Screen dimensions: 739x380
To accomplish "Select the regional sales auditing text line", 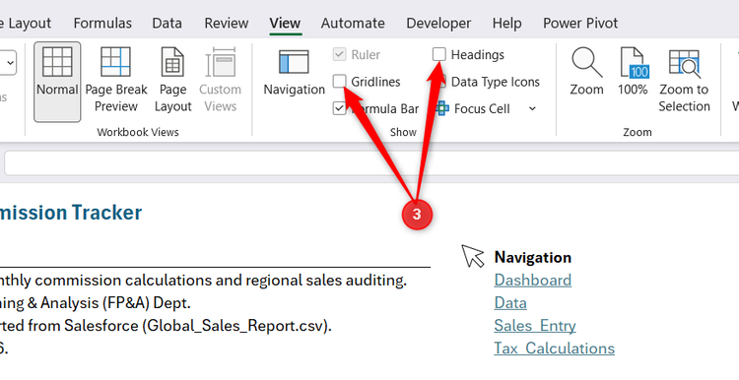I will click(203, 281).
